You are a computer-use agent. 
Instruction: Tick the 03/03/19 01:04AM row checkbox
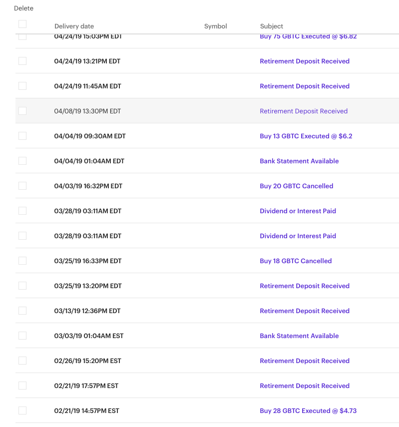(22, 336)
